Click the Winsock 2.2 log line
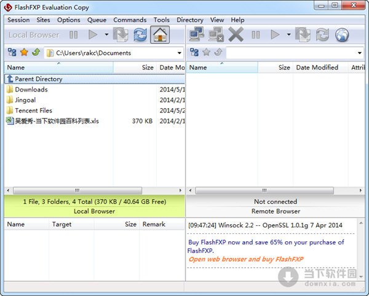 265,225
